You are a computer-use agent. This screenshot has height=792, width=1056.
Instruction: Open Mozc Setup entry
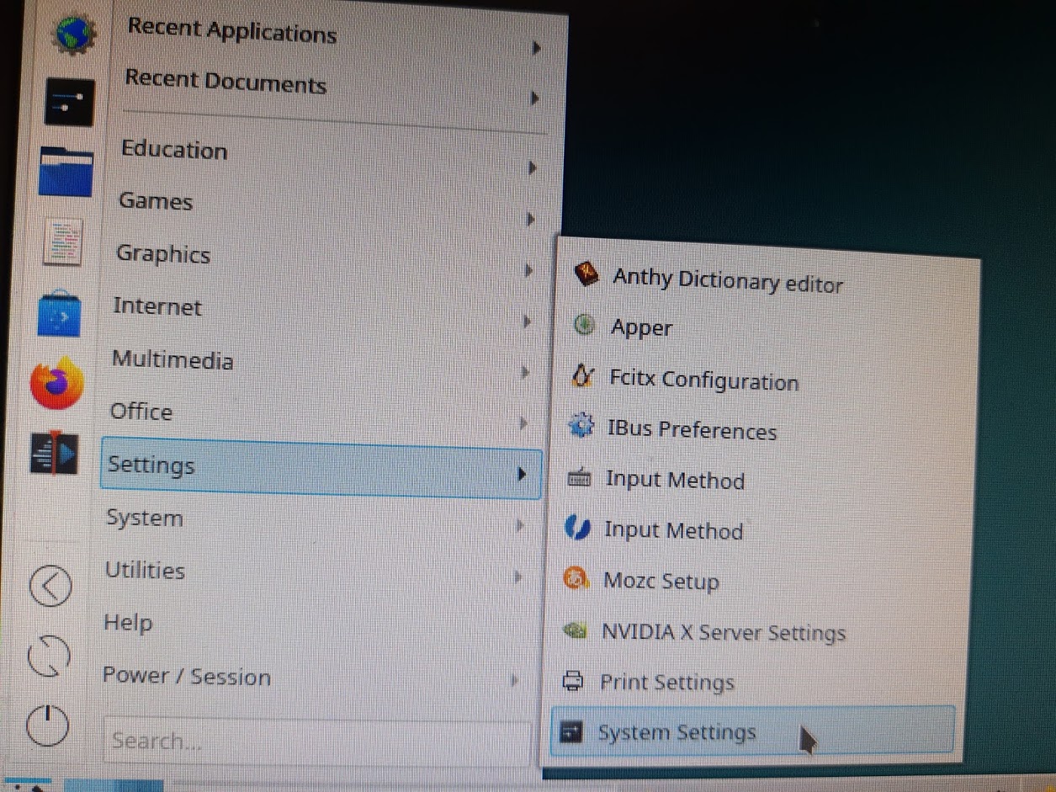pos(661,581)
